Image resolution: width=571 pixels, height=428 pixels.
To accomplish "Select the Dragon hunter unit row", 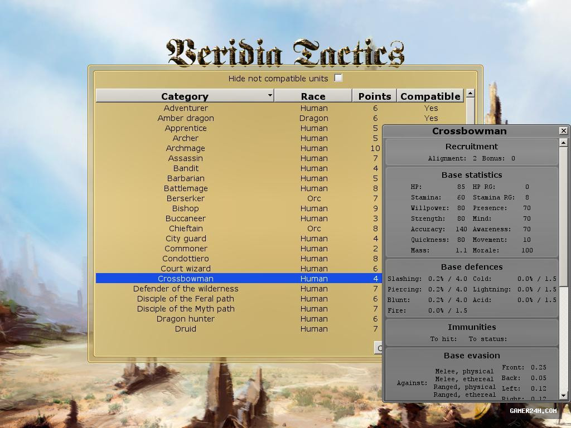I will pos(239,319).
